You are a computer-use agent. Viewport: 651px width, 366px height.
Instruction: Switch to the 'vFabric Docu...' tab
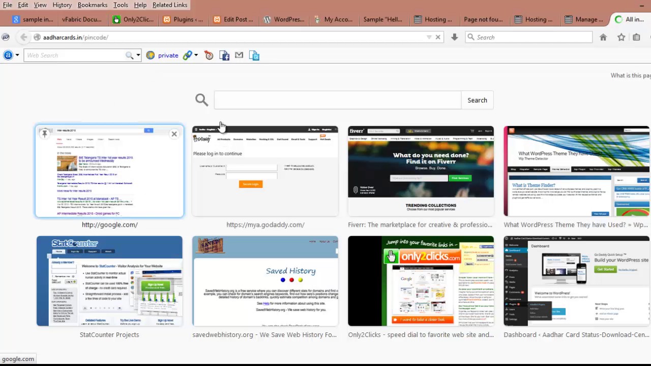click(x=81, y=19)
